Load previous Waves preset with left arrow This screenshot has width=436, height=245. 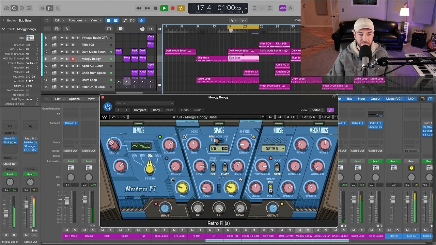270,117
